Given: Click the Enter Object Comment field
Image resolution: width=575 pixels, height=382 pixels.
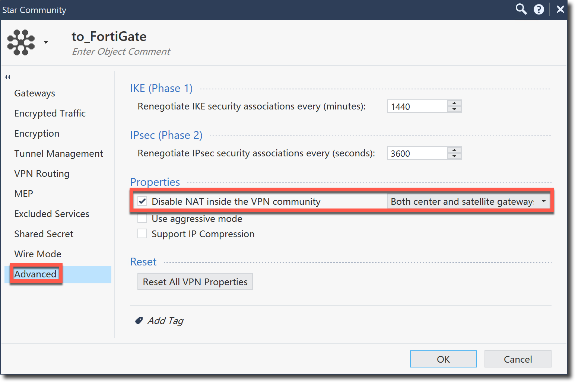Looking at the screenshot, I should (x=121, y=51).
